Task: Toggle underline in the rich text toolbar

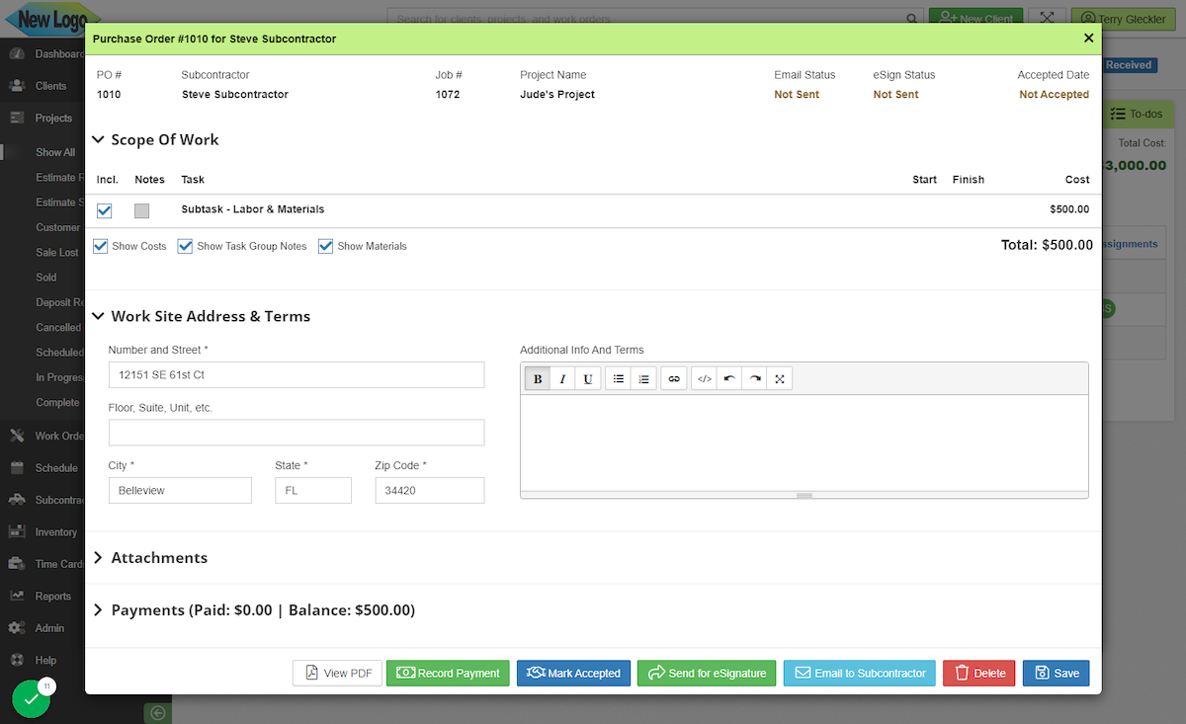Action: pyautogui.click(x=588, y=378)
